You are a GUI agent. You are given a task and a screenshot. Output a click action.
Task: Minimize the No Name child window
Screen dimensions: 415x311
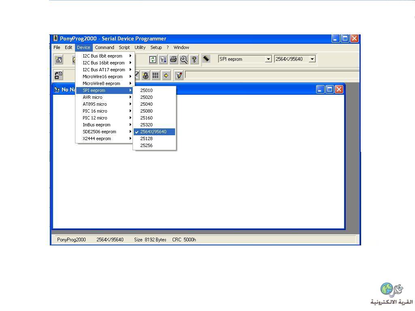(320, 89)
